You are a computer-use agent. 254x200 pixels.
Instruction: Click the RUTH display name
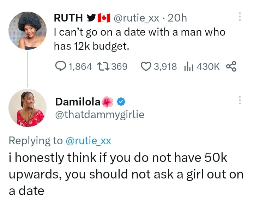69,18
